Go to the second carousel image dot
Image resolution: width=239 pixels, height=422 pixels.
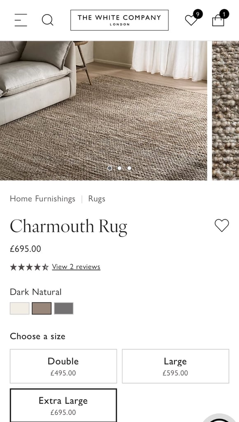119,168
